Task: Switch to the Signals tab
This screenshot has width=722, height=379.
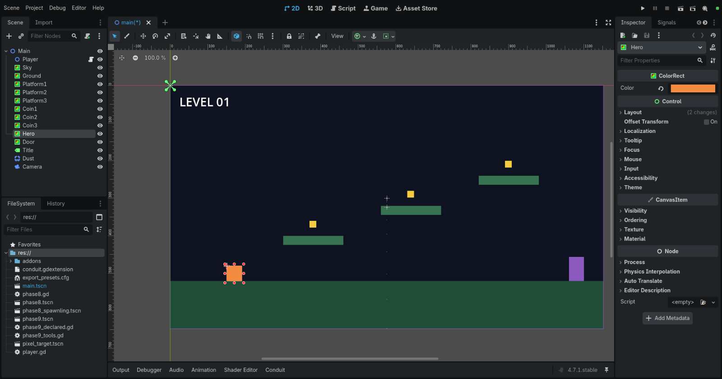Action: click(666, 23)
